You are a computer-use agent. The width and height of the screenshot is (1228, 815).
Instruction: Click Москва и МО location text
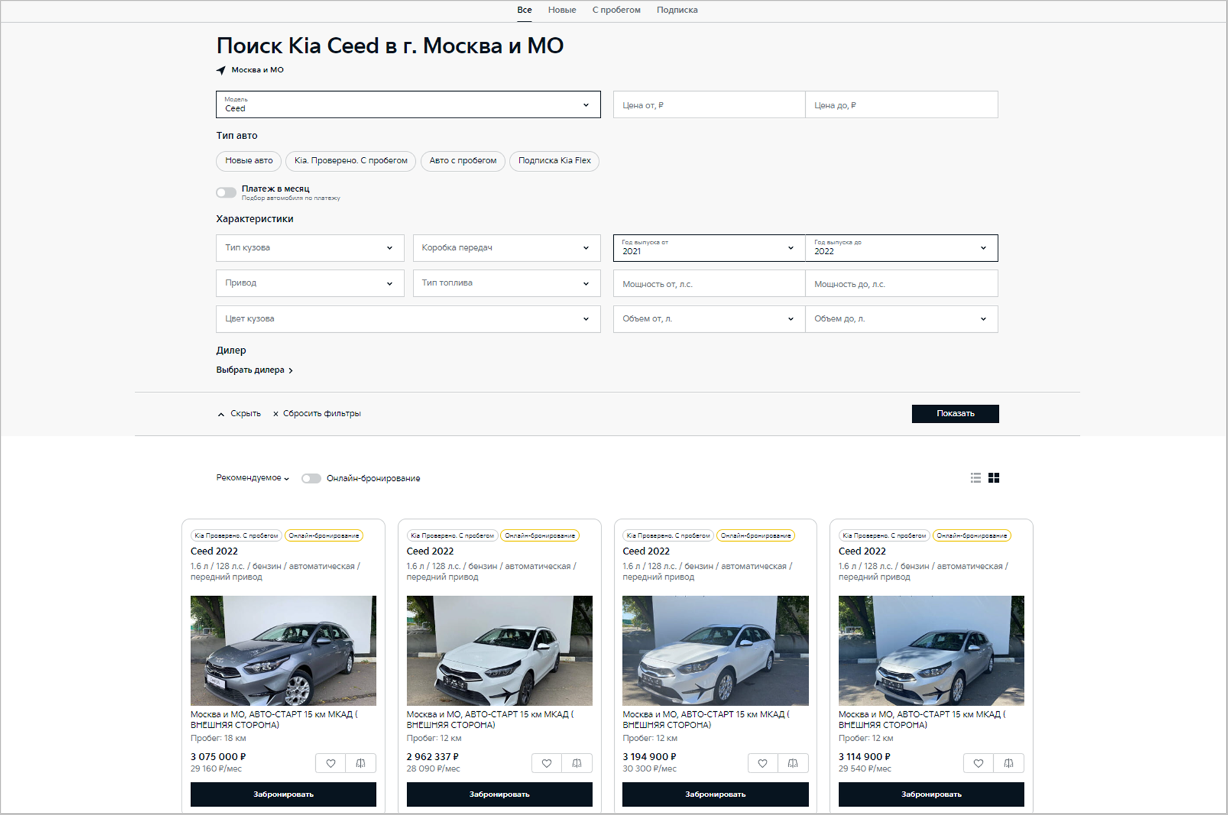coord(258,70)
